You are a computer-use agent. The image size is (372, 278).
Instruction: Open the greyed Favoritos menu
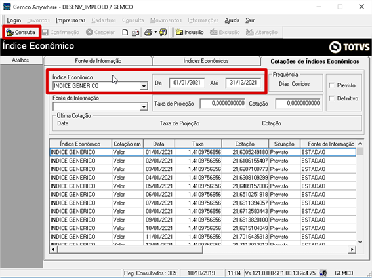38,20
